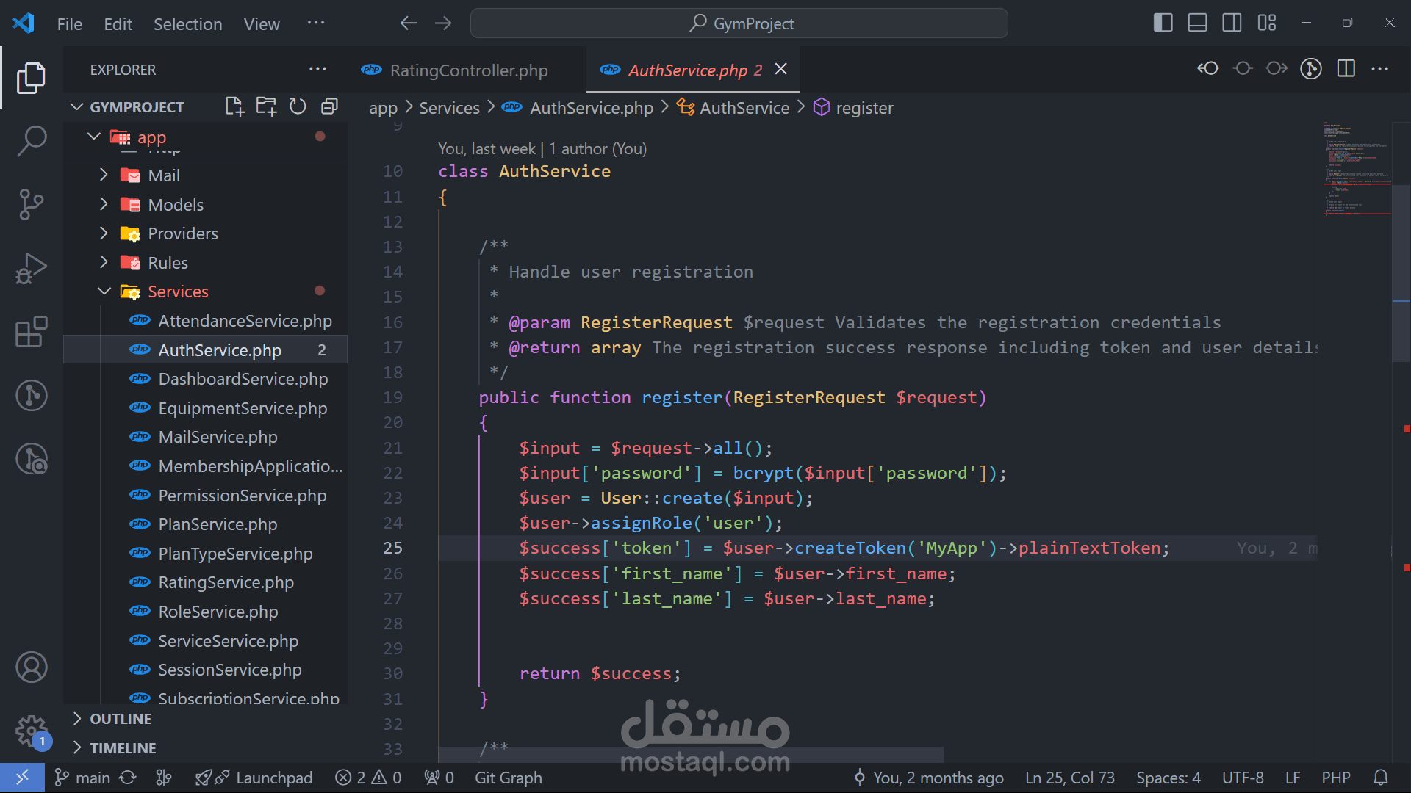
Task: Expand the OUTLINE section
Action: click(x=121, y=719)
